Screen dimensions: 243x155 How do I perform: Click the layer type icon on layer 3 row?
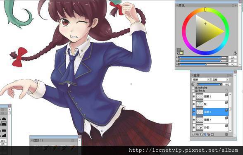point(226,94)
